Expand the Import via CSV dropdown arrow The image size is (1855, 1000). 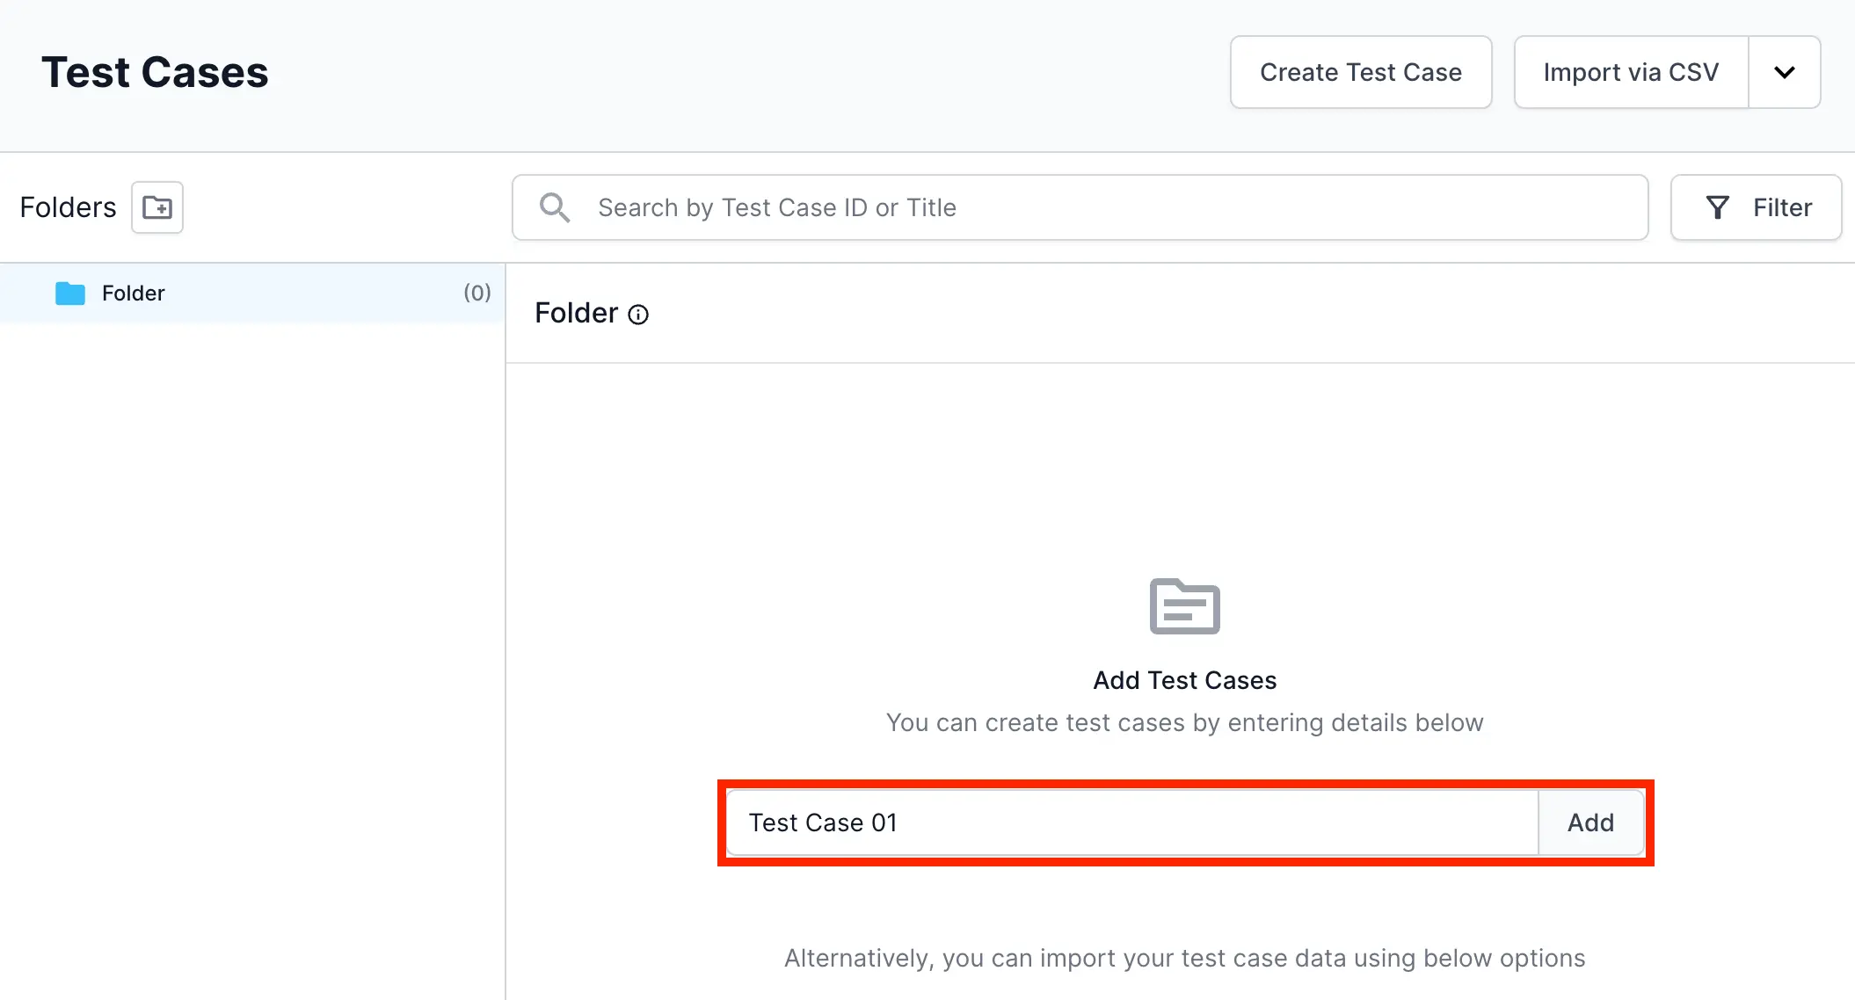click(1784, 72)
